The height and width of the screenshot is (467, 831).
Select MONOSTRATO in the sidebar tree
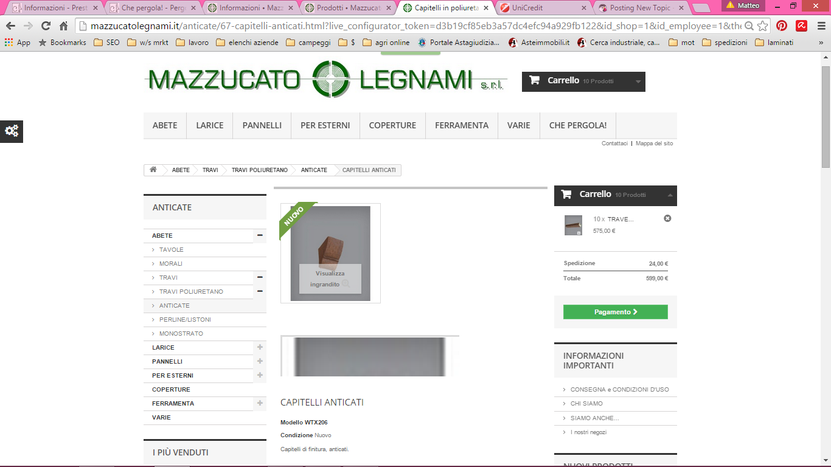[x=181, y=333]
